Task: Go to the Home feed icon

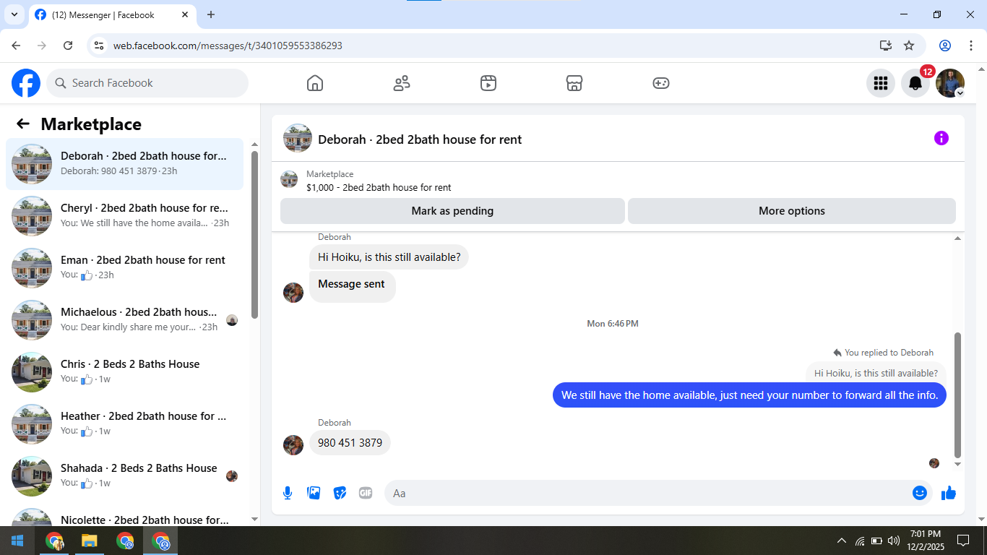Action: (315, 83)
